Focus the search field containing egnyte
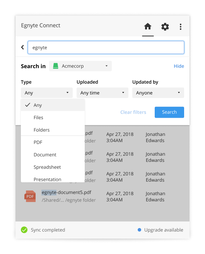 pyautogui.click(x=106, y=47)
